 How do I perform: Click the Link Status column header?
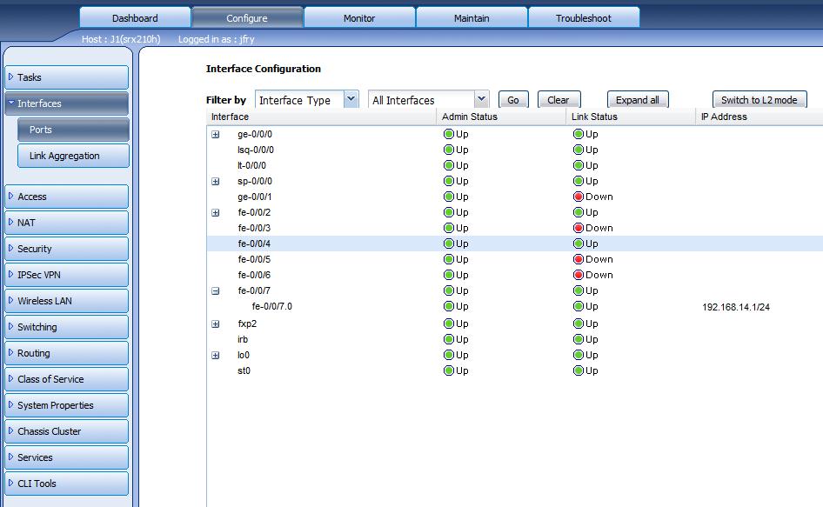[x=631, y=117]
